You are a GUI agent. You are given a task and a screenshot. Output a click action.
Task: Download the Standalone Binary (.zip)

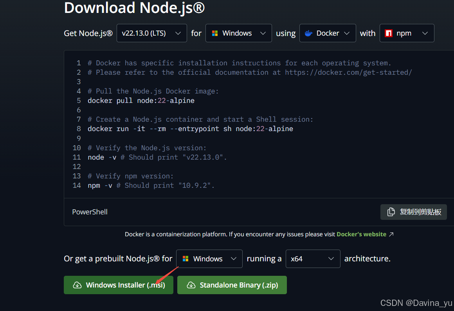232,285
